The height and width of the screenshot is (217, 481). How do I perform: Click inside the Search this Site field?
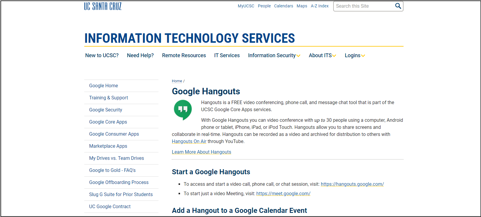click(x=364, y=6)
